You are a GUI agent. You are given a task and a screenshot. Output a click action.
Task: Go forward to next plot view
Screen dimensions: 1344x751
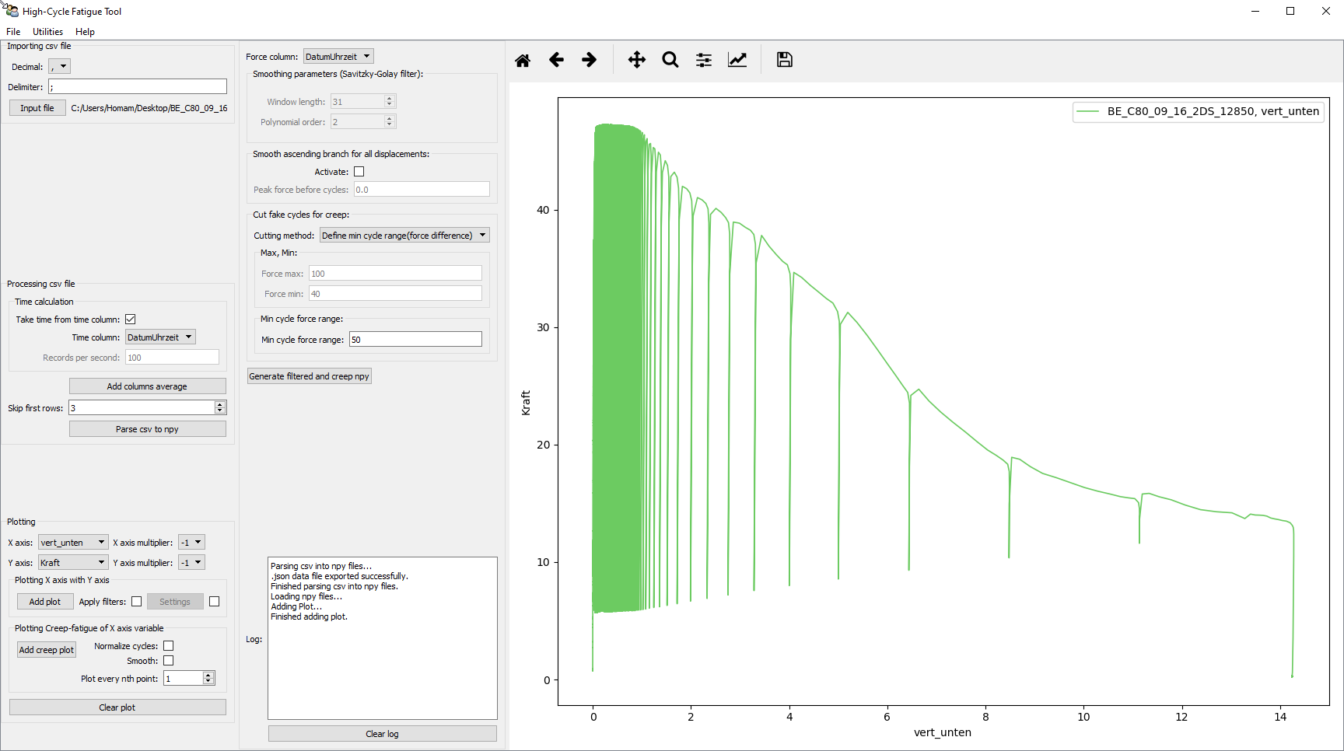(590, 60)
